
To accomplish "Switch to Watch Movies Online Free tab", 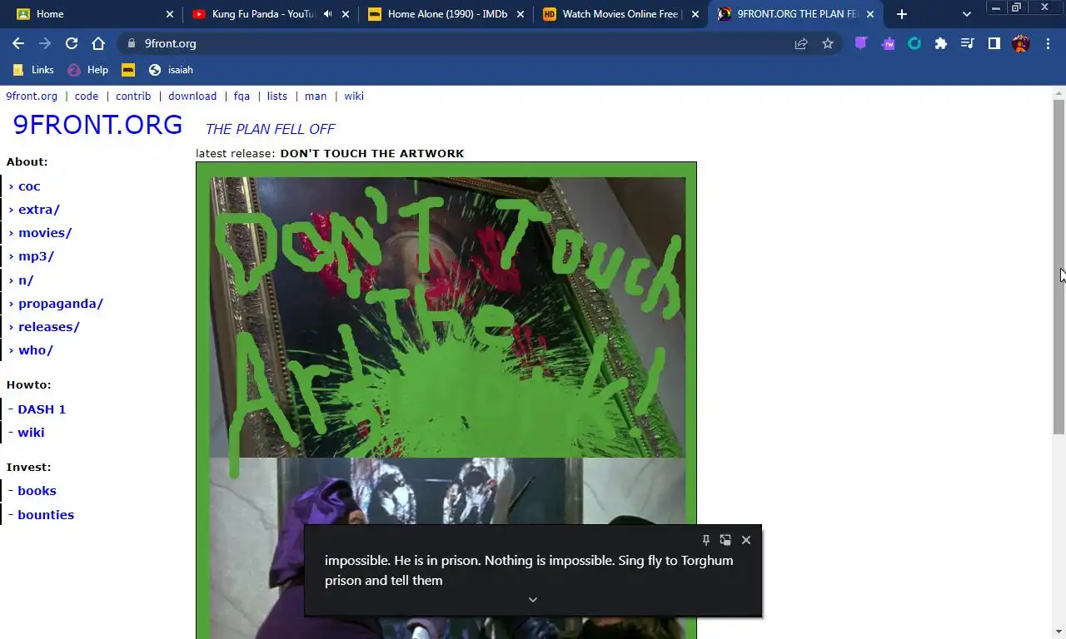I will [620, 14].
